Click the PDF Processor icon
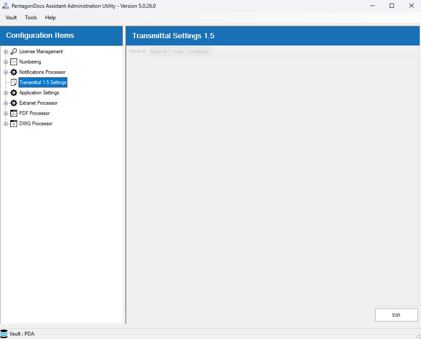 [14, 113]
